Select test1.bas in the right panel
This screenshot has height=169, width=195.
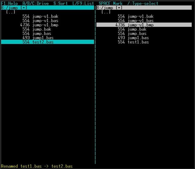coord(138,42)
